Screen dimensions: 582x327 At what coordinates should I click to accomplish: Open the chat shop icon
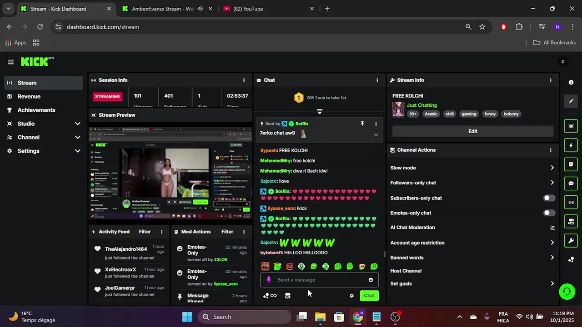point(287,296)
